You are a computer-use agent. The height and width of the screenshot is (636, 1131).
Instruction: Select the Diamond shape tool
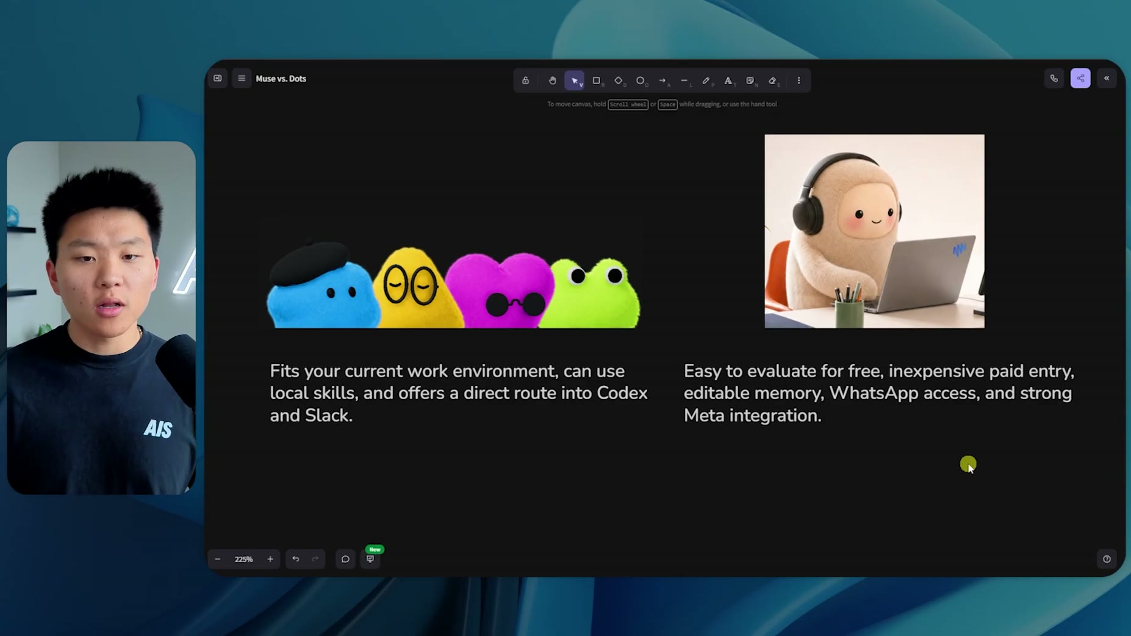coord(619,81)
